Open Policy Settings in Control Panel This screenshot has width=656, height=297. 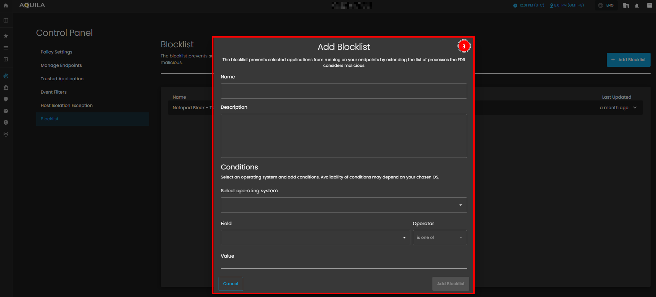[56, 52]
